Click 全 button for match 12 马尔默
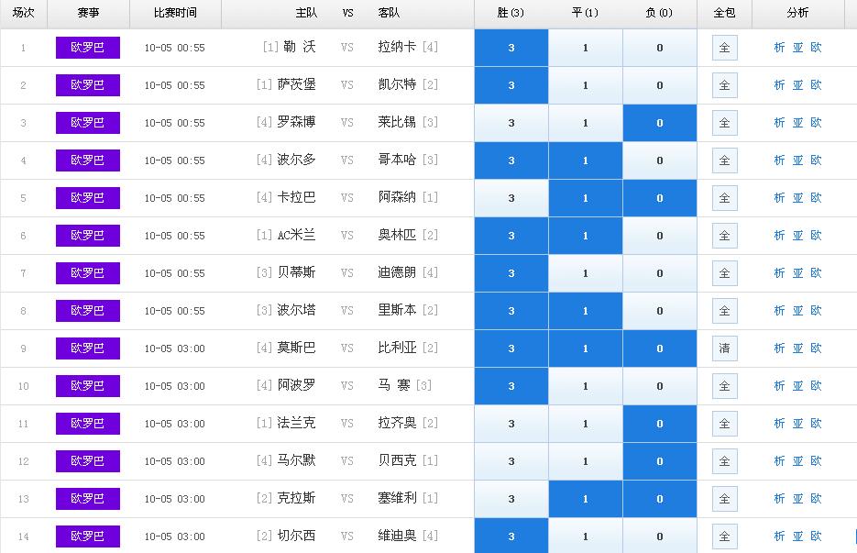 (725, 461)
